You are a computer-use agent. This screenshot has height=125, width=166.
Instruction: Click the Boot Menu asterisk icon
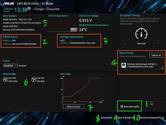(x=122, y=107)
